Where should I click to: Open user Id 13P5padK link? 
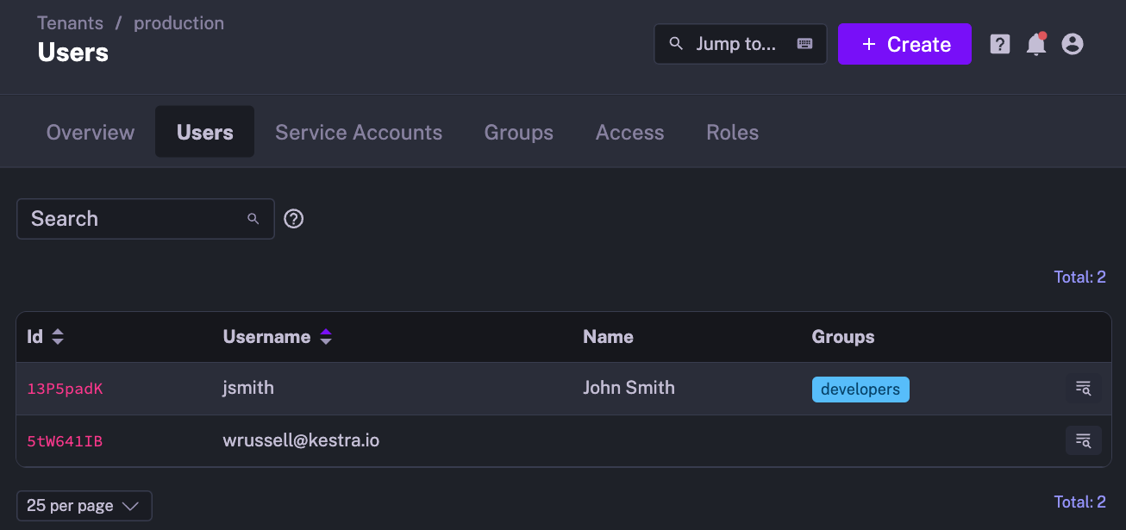[x=65, y=389]
